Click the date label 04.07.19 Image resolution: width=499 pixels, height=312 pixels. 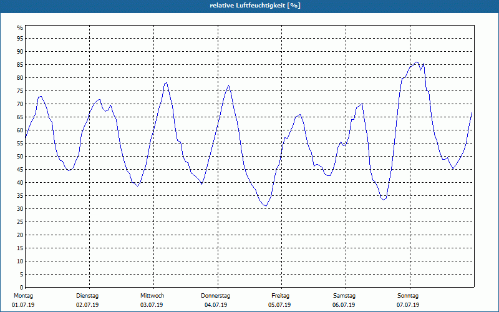216,305
